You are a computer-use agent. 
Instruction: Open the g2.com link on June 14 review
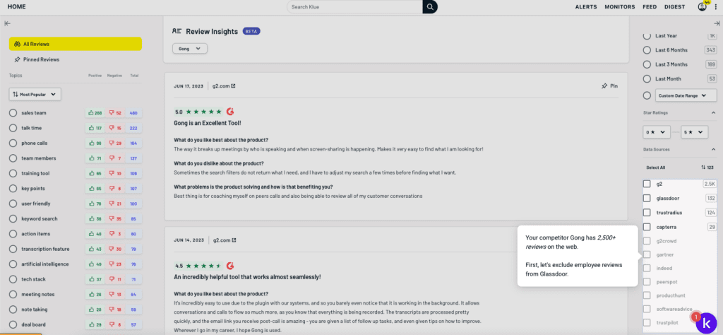(225, 240)
